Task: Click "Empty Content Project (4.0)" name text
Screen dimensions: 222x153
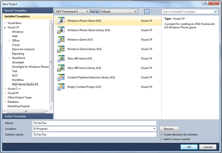Action: (x=84, y=87)
